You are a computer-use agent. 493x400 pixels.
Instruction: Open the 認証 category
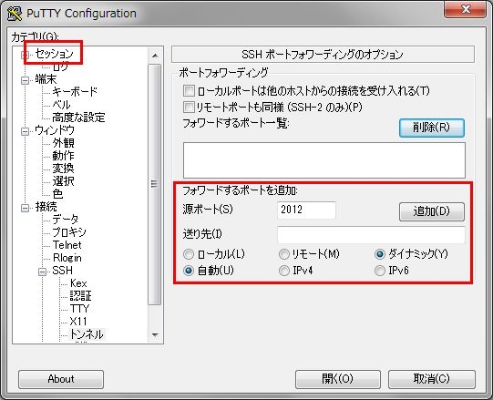[80, 296]
